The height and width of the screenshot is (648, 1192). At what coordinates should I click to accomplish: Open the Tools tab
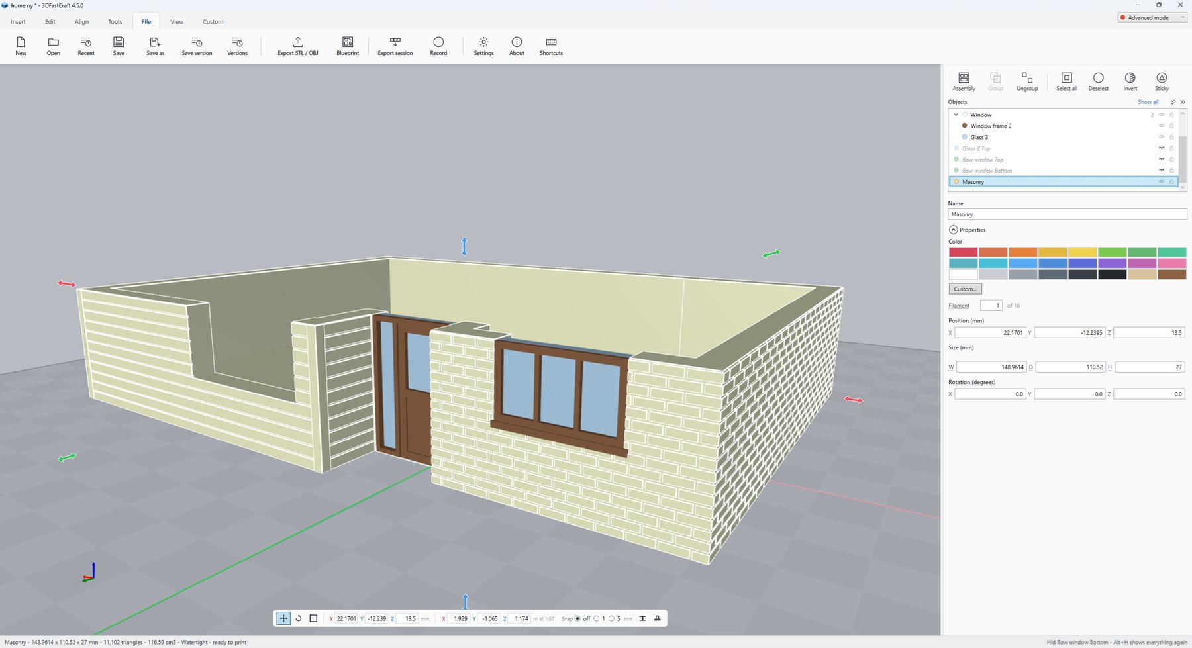pos(115,22)
